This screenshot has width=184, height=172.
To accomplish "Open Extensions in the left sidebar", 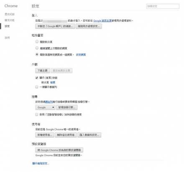I will point(10,20).
